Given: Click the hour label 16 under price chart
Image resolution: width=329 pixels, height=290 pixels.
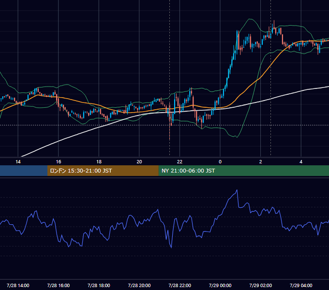Looking at the screenshot, I should pos(59,161).
